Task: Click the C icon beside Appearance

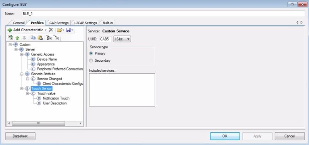Action: pos(33,64)
